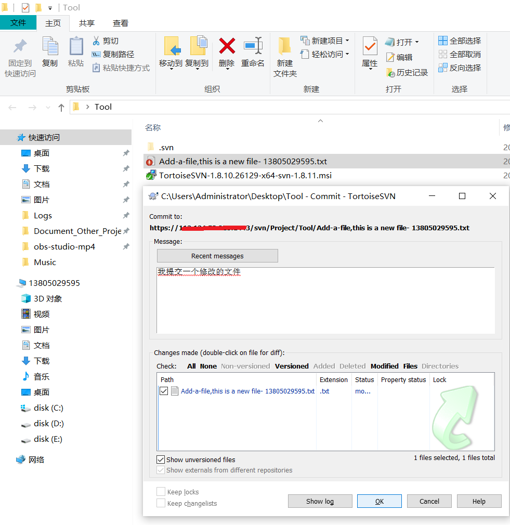Screen dimensions: 510x525
Task: Click Select all (全部选择)
Action: pos(460,41)
